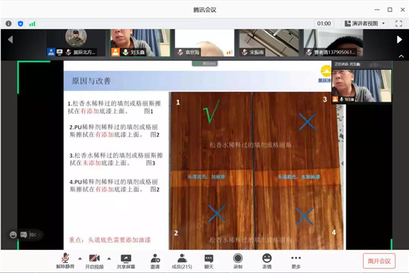Viewport: 409px width, 273px height.
Task: Show next participants with right arrow
Action: [x=399, y=39]
